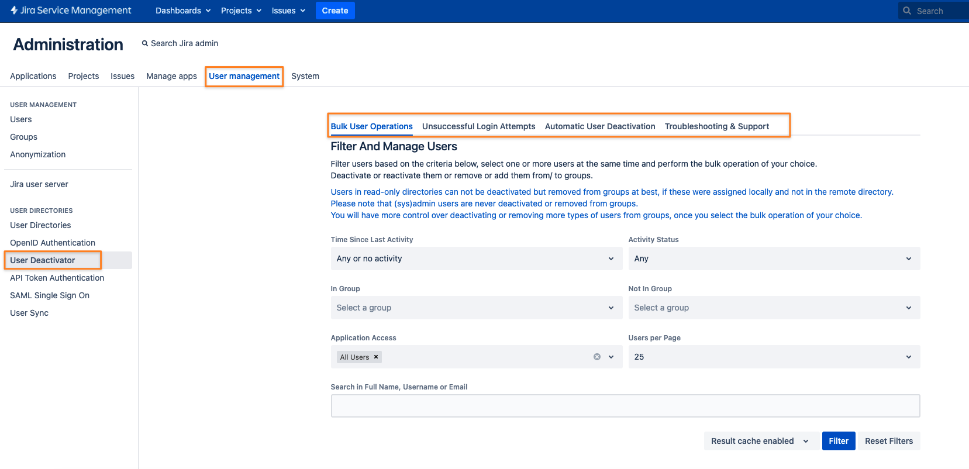The image size is (969, 469).
Task: Click the Full Name, Username or Email search field
Action: point(625,406)
